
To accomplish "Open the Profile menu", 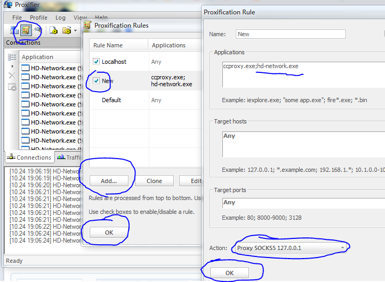I will point(38,18).
